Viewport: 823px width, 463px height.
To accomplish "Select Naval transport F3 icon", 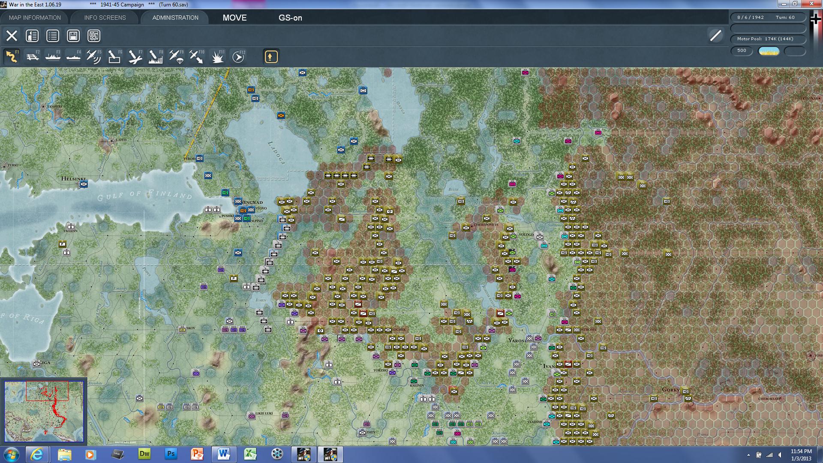I will [x=53, y=57].
